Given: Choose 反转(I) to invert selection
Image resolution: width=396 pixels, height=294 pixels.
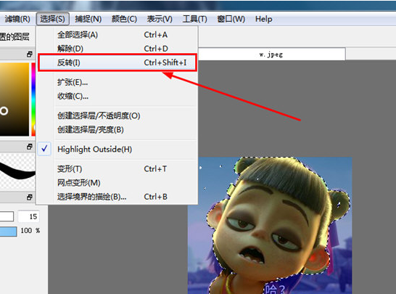Looking at the screenshot, I should 117,62.
